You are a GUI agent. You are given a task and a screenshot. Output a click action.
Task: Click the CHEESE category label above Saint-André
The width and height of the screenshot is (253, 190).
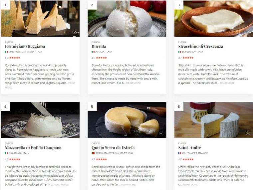182,143
